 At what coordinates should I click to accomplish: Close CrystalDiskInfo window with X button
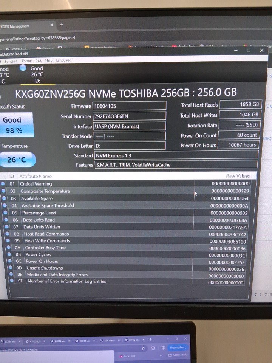coord(261,50)
